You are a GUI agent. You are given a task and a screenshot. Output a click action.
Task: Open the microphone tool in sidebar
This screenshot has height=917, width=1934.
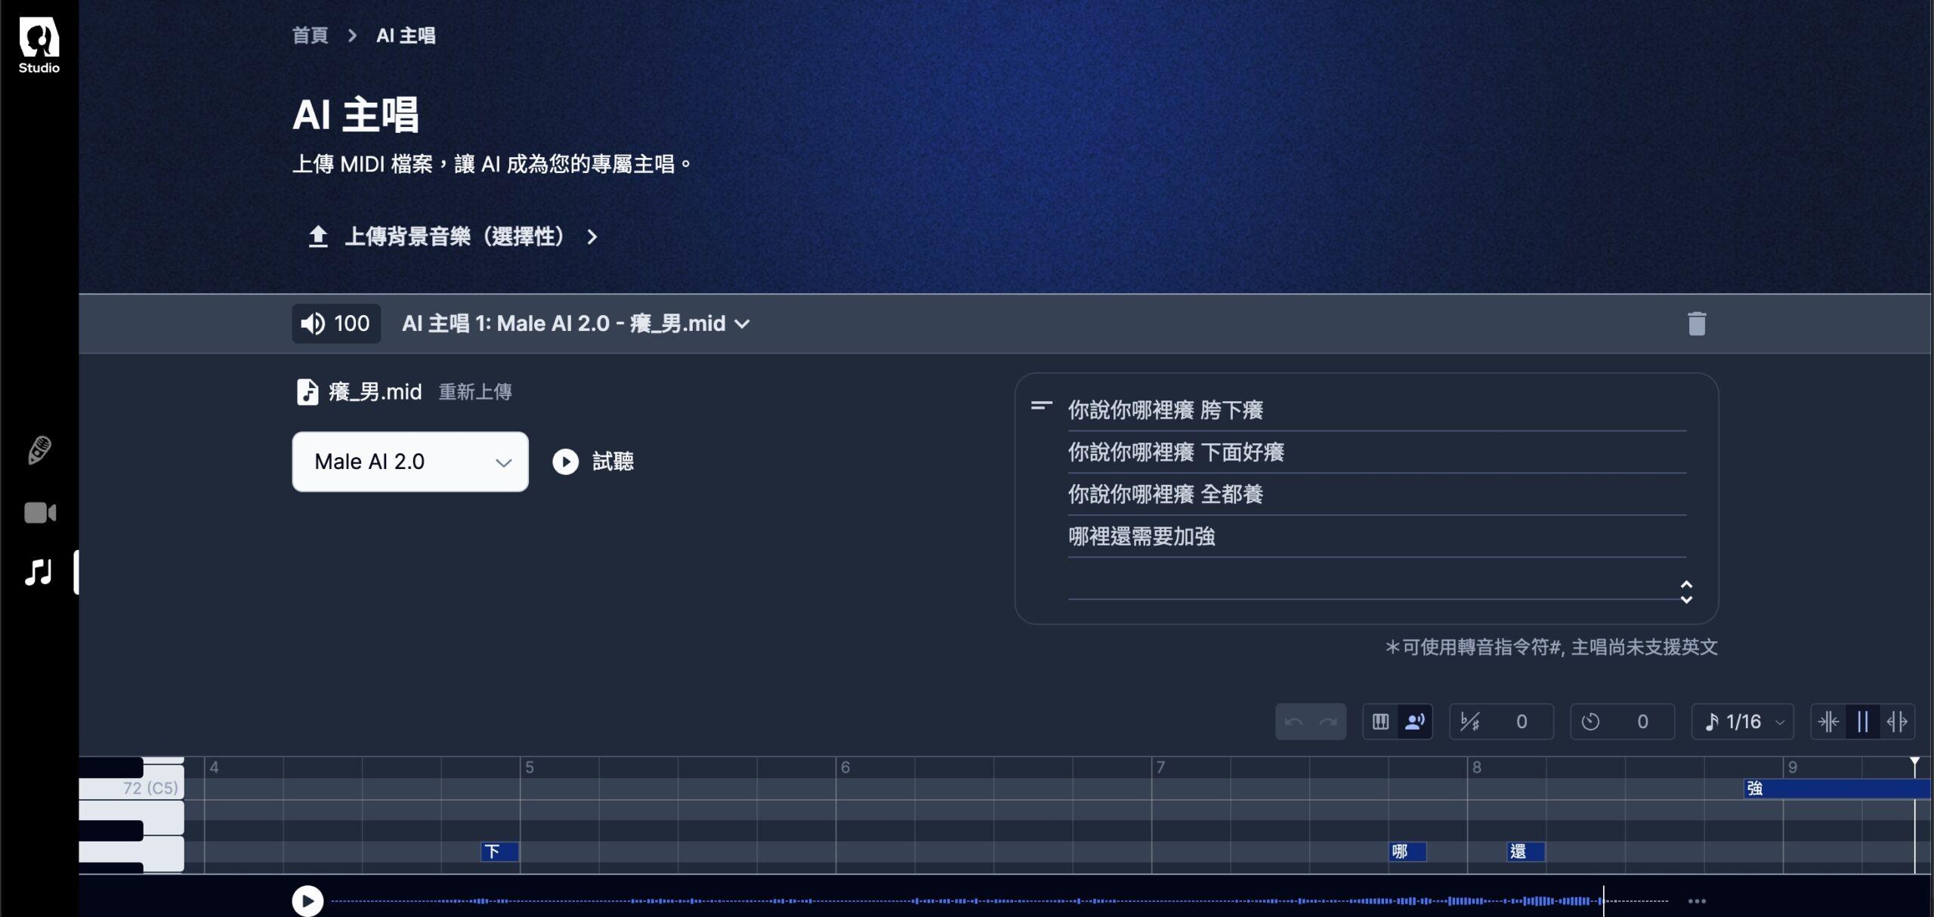(x=39, y=450)
